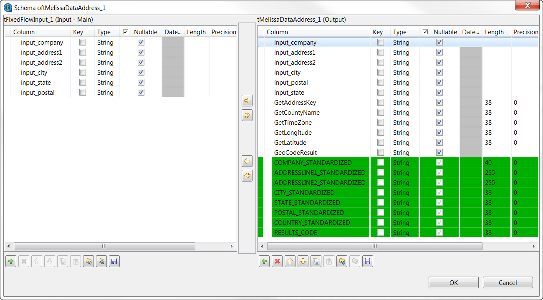Copy all input columns to the output
Viewport: 543px width, 300px height.
coord(247,115)
